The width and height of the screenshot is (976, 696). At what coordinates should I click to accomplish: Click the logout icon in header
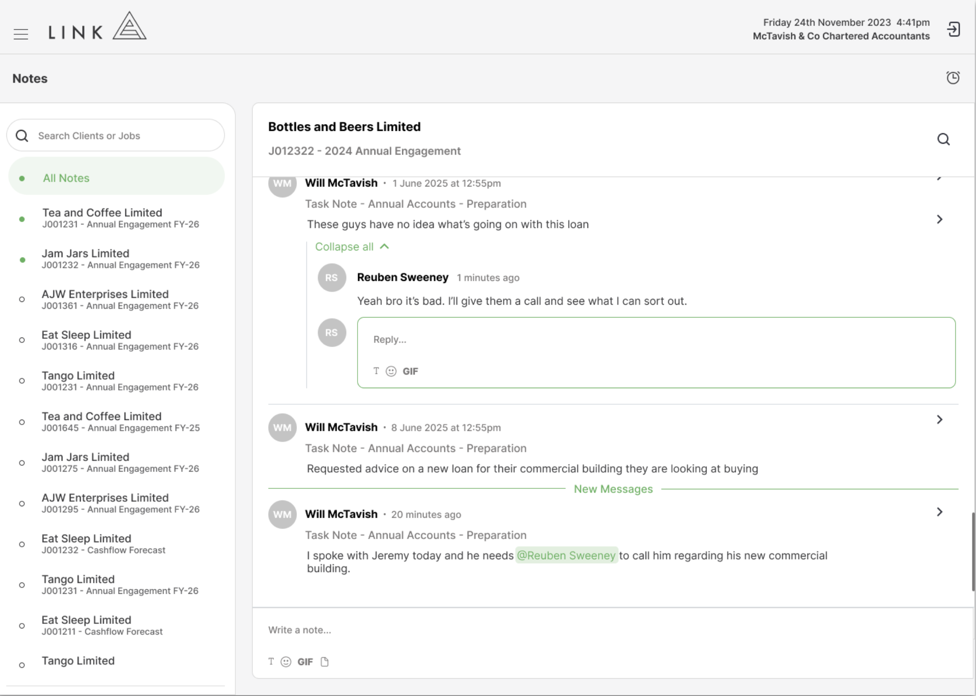click(x=953, y=30)
